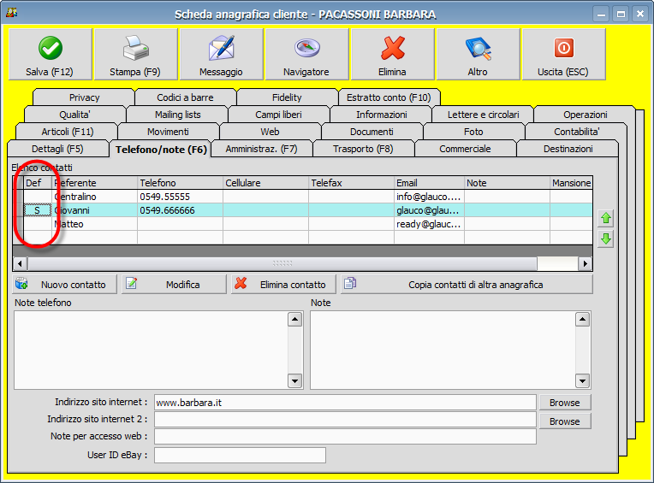Click the Stampa printer icon
654x483 pixels.
point(135,48)
